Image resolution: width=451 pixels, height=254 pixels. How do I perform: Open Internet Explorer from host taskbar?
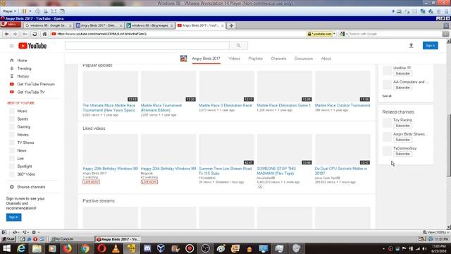click(21, 248)
